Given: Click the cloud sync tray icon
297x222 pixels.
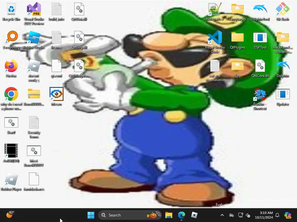Looking at the screenshot, I should pyautogui.click(x=231, y=215).
